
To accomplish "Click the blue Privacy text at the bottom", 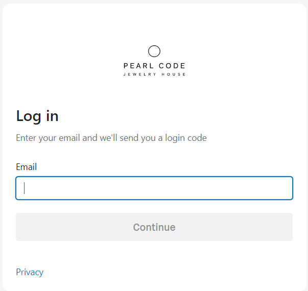I will (x=30, y=272).
